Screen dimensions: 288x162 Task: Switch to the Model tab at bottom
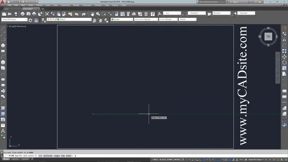pos(6,159)
